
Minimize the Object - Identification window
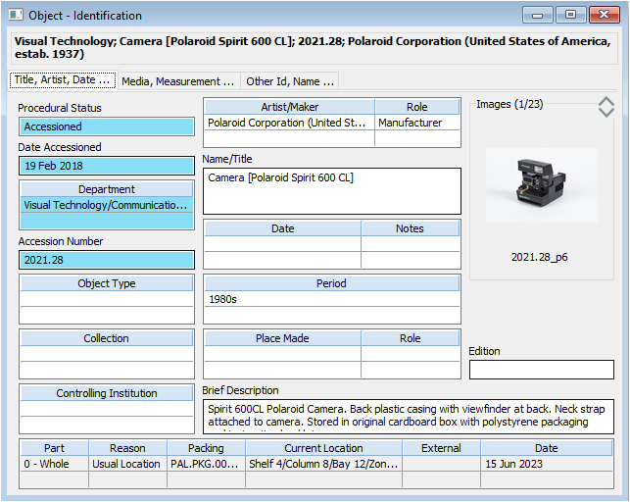[538, 15]
